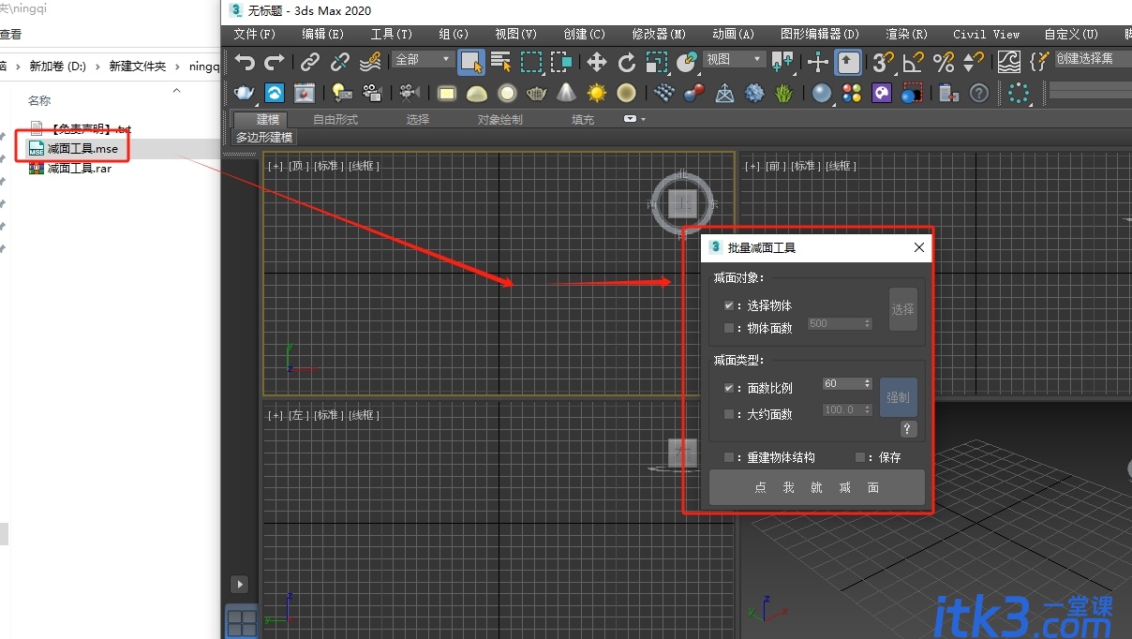Activate the Select and Rotate tool
This screenshot has height=639, width=1132.
coord(627,63)
